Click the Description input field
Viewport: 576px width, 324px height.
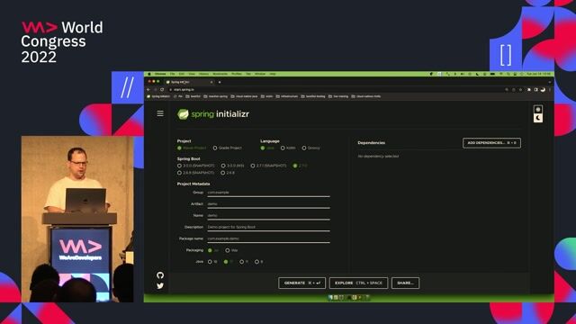point(268,227)
